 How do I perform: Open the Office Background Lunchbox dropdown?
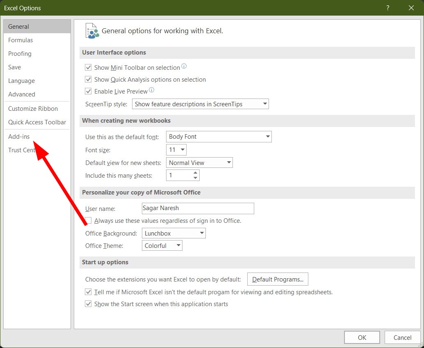(173, 233)
